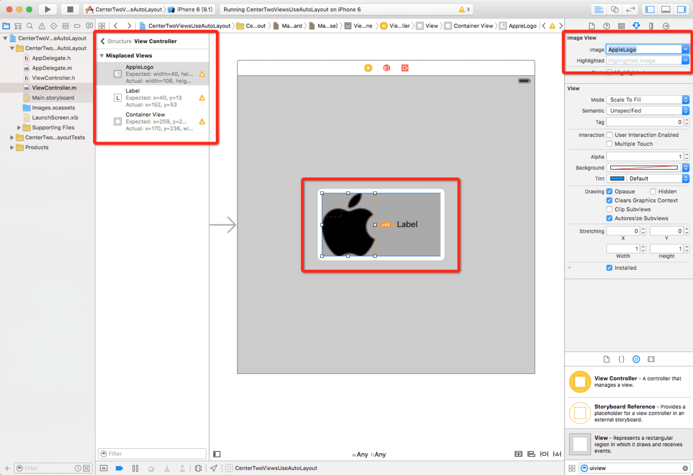The width and height of the screenshot is (693, 475).
Task: Open the Find navigator
Action: (30, 26)
